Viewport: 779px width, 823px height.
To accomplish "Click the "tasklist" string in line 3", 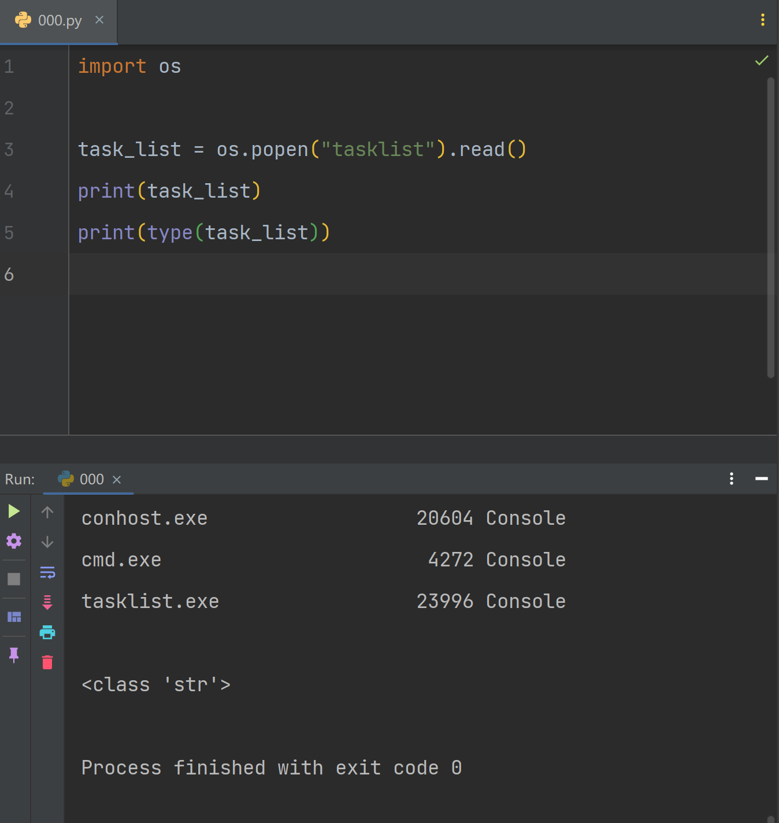I will 378,150.
